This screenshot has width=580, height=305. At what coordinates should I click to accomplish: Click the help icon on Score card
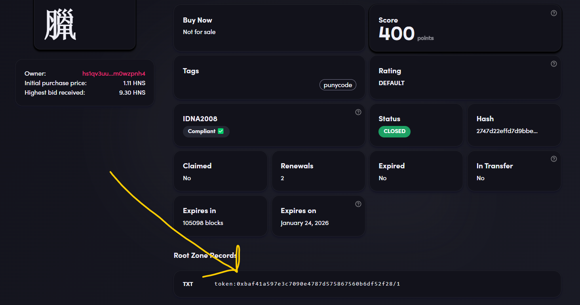(553, 13)
